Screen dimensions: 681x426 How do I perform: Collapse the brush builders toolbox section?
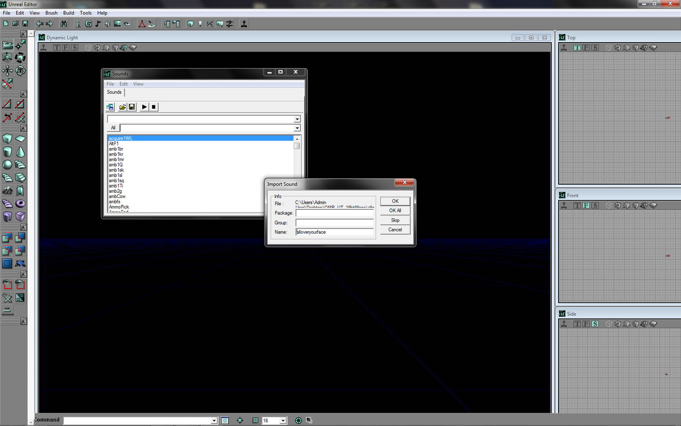pyautogui.click(x=23, y=128)
